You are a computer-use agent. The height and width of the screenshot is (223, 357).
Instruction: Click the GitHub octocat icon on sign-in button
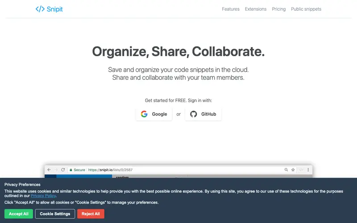pos(194,114)
